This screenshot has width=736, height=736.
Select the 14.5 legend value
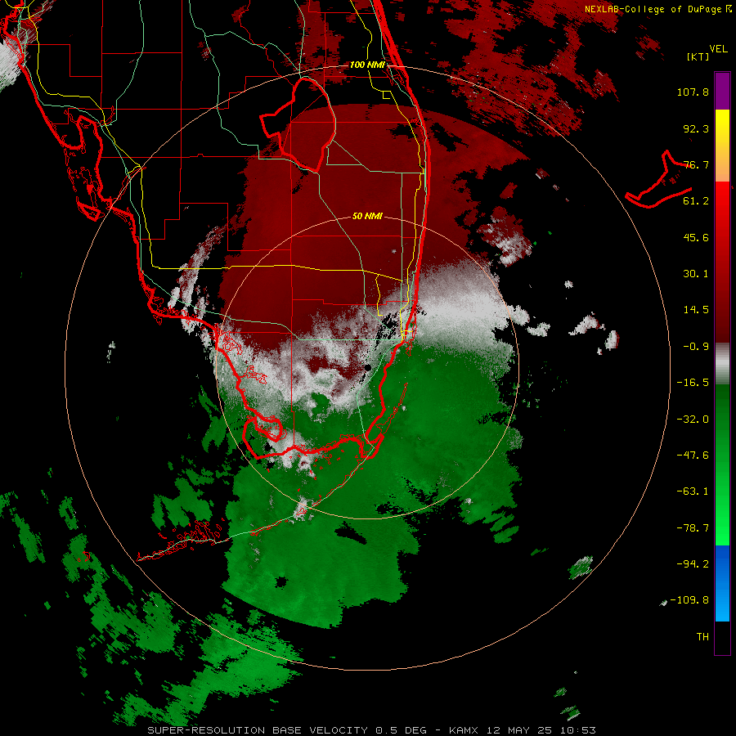(x=696, y=310)
